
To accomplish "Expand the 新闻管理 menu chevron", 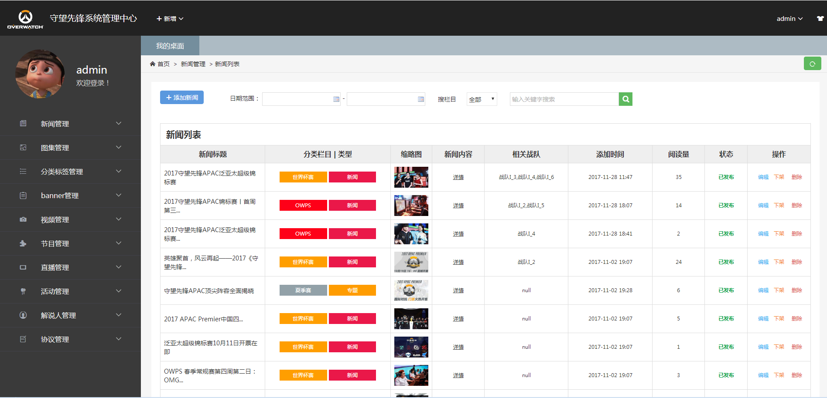I will [x=119, y=123].
